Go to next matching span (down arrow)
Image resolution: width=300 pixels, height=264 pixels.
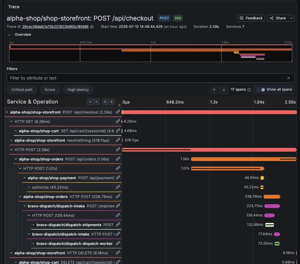point(224,90)
